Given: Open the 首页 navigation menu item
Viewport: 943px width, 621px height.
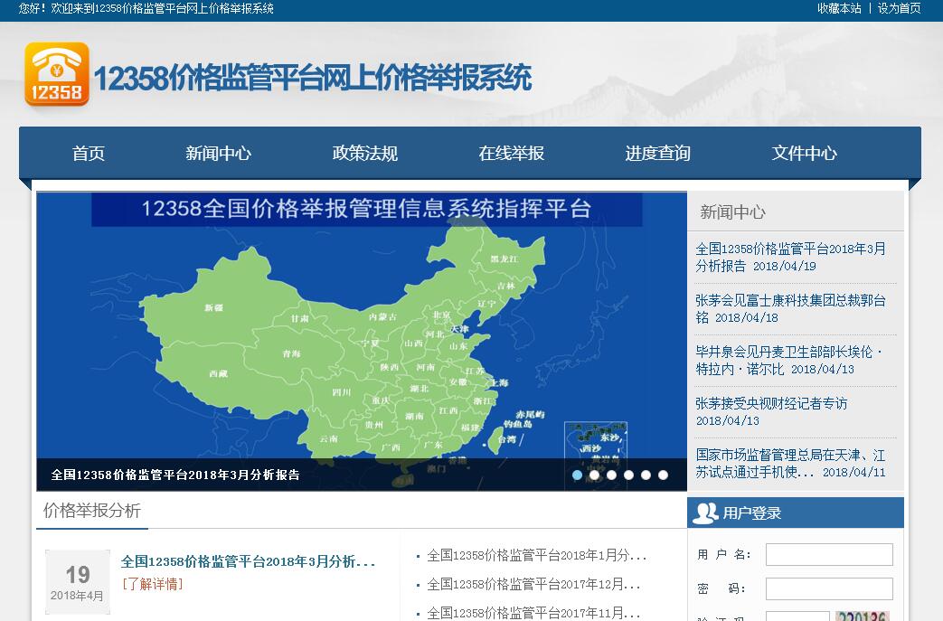Looking at the screenshot, I should 89,154.
